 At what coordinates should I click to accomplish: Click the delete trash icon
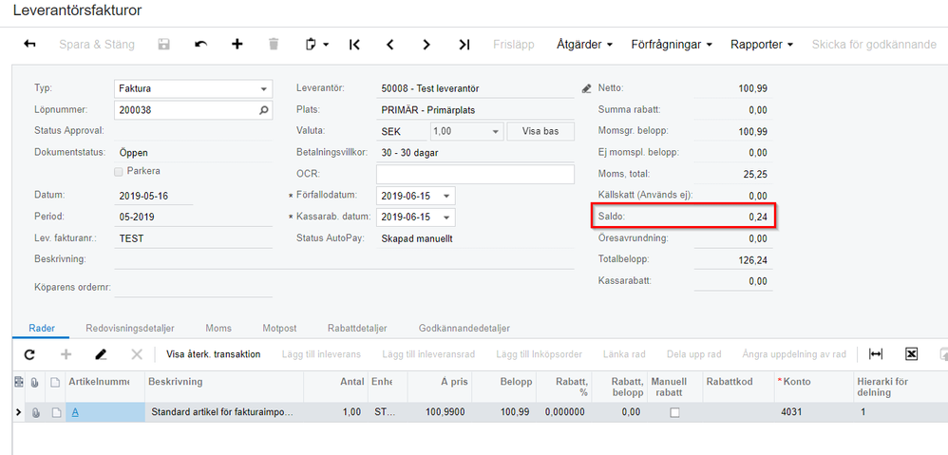(274, 44)
